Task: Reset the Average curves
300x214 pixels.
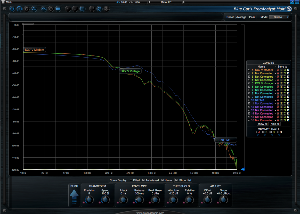Action: pyautogui.click(x=241, y=17)
